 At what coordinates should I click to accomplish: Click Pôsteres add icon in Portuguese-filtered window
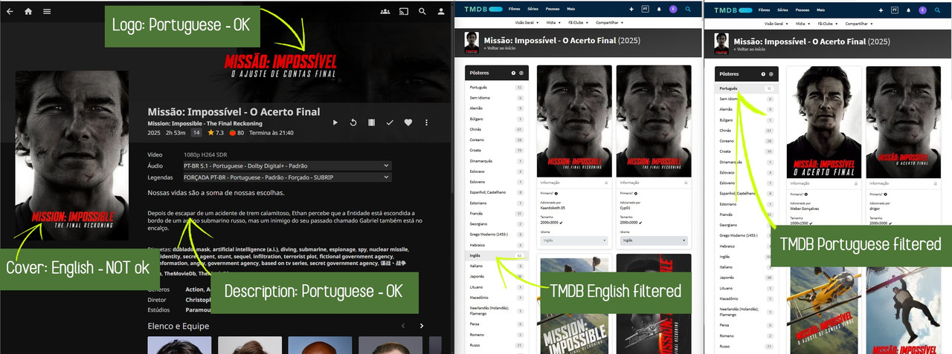[x=771, y=73]
